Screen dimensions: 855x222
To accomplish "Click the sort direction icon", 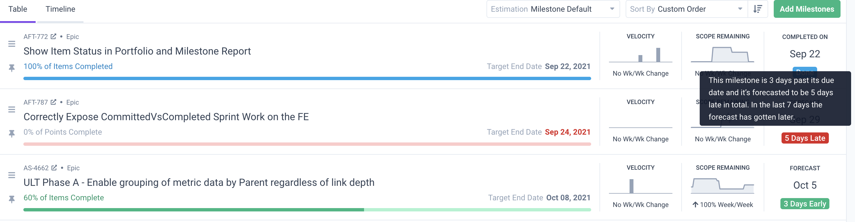I will tap(758, 9).
